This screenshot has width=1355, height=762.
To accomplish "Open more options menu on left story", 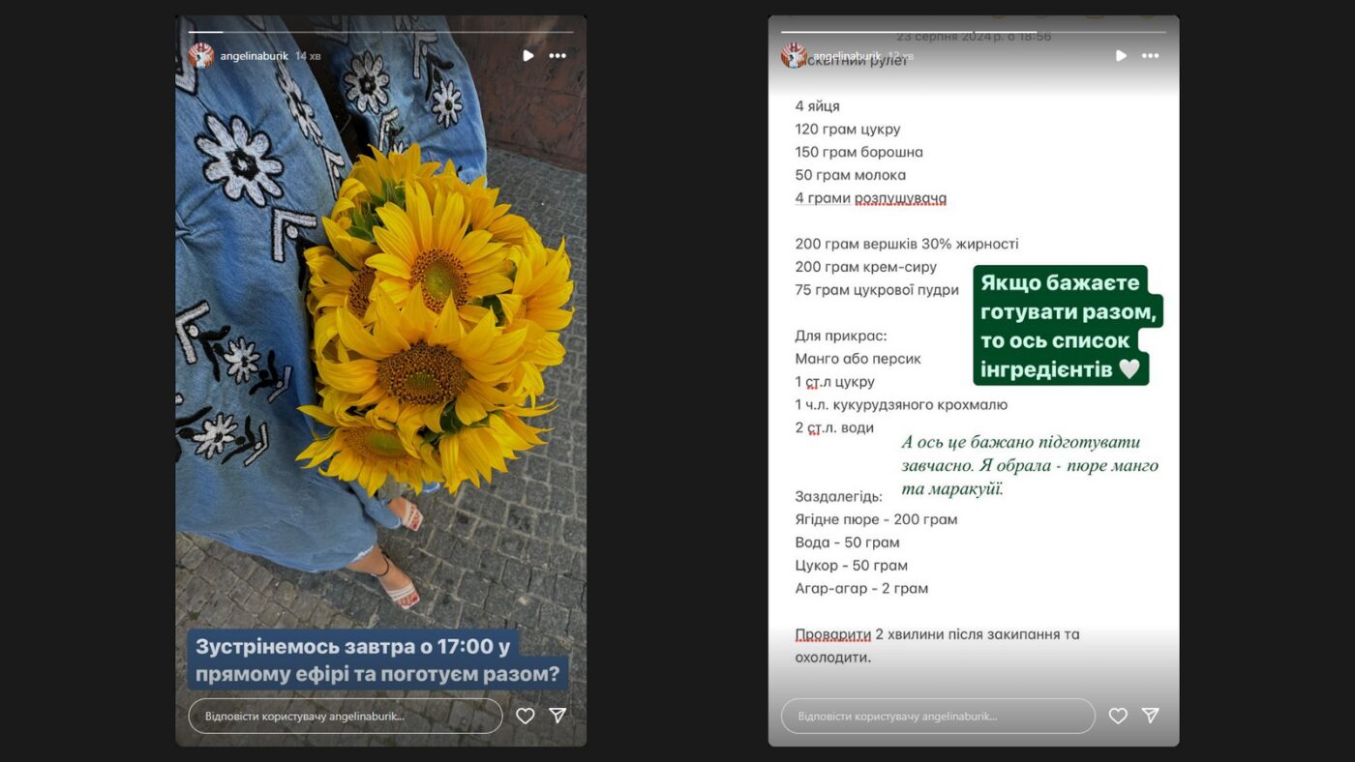I will tap(557, 56).
